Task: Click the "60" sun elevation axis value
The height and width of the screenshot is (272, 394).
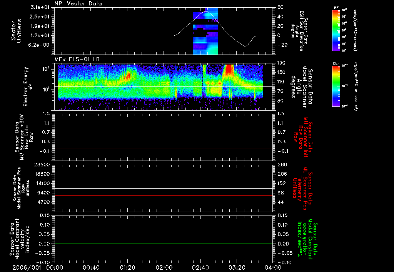Action: (280, 7)
